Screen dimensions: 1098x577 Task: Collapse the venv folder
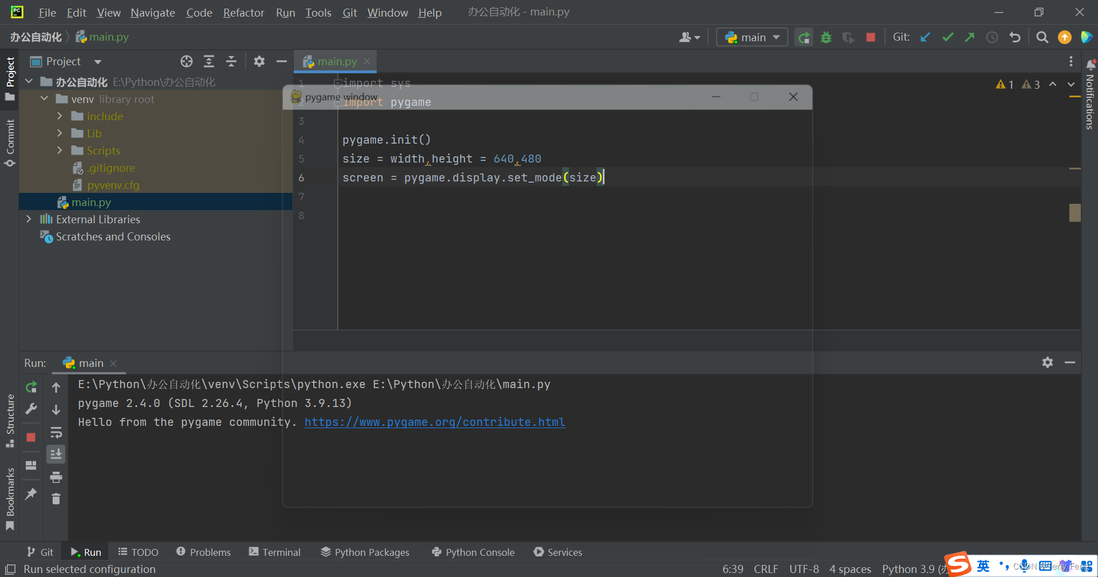[44, 99]
